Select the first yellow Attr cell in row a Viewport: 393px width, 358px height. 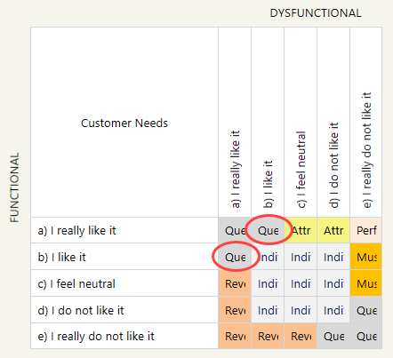(x=301, y=230)
